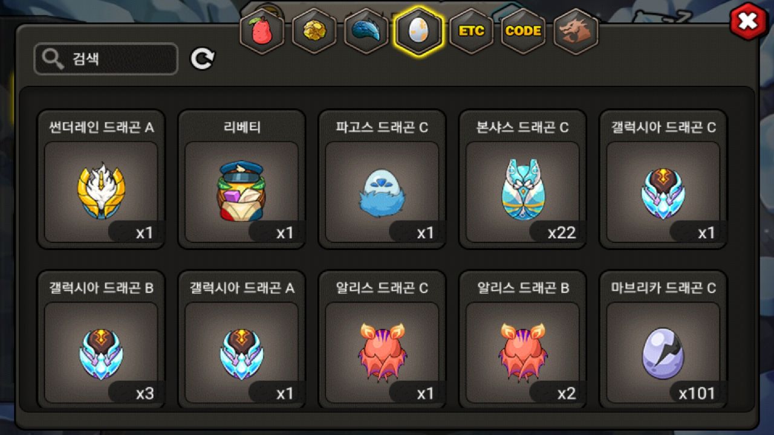Select the 파고스 드래곤 C egg
This screenshot has width=774, height=435.
click(x=382, y=179)
